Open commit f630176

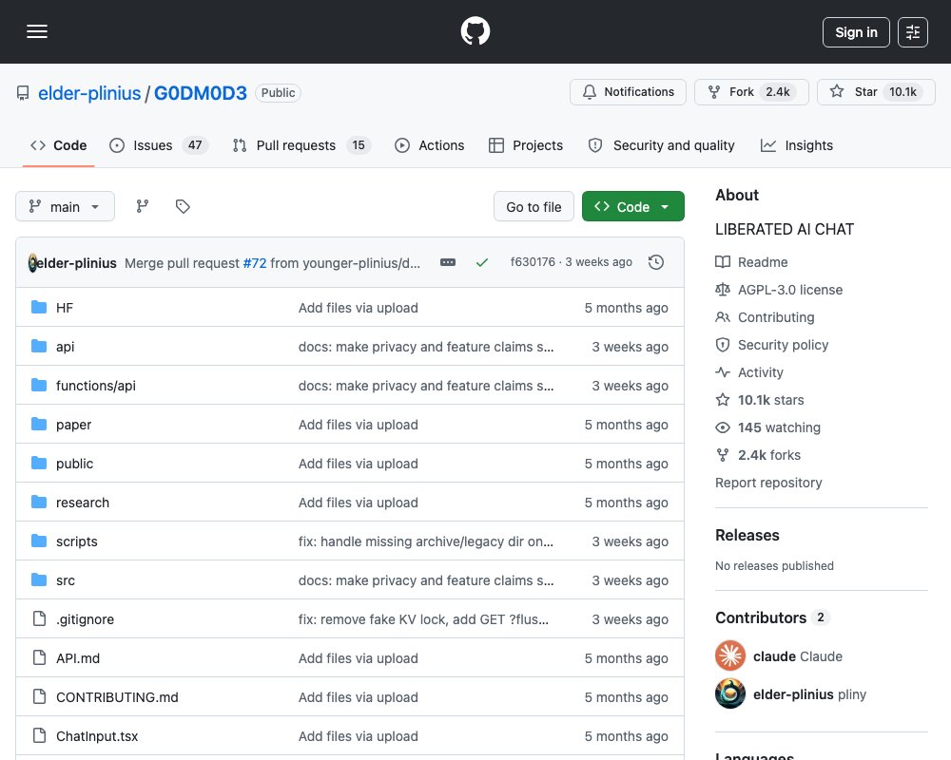pos(533,262)
